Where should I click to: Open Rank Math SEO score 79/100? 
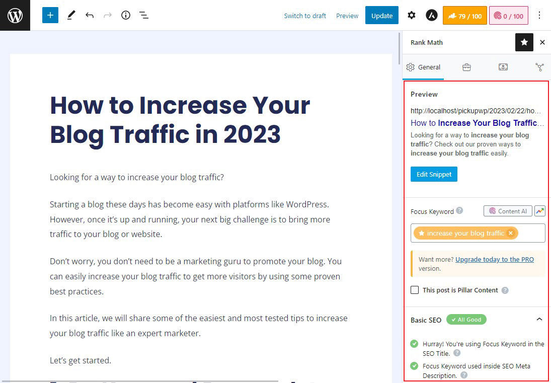[464, 16]
